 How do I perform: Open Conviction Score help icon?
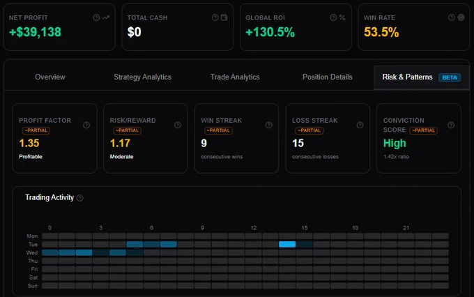point(451,125)
